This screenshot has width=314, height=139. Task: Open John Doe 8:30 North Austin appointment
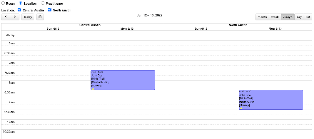[271, 99]
